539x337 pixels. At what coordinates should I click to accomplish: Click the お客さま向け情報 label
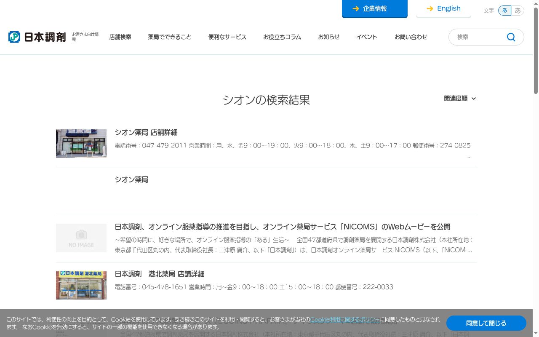click(85, 37)
